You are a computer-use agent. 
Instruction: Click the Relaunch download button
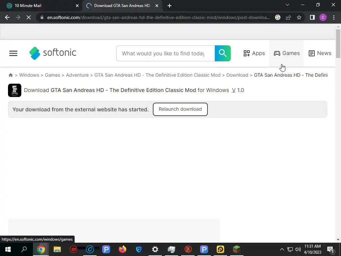coord(180,109)
